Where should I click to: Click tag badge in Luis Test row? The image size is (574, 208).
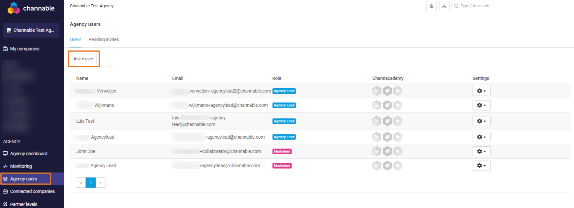tap(387, 121)
